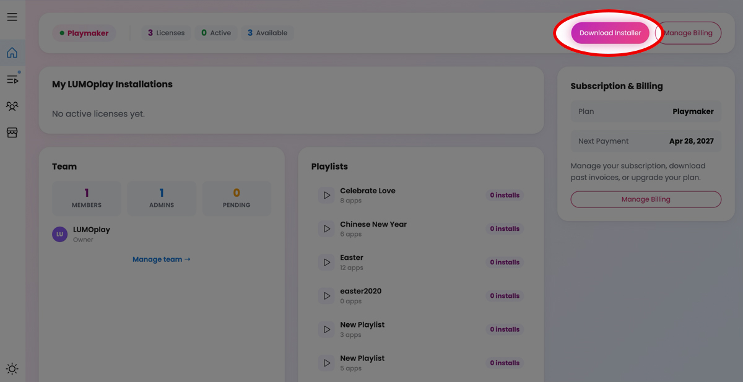Click Manage Billing in the top bar

click(x=689, y=33)
